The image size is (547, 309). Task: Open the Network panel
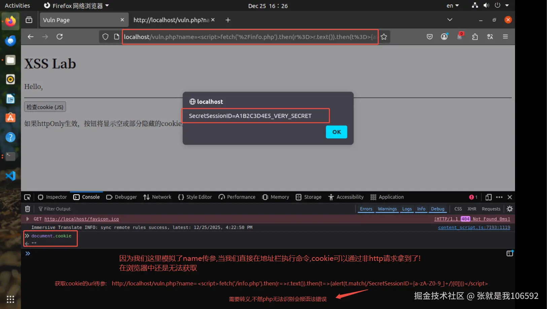pyautogui.click(x=157, y=197)
